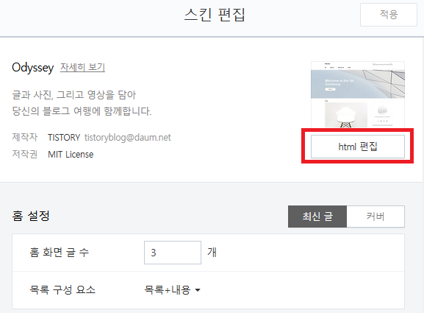Screen dimensions: 424x313
Task: Switch to the 커버 home tab
Action: click(376, 217)
